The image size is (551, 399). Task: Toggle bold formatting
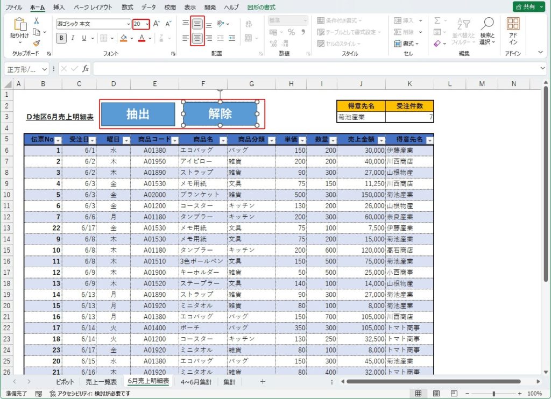(x=61, y=38)
